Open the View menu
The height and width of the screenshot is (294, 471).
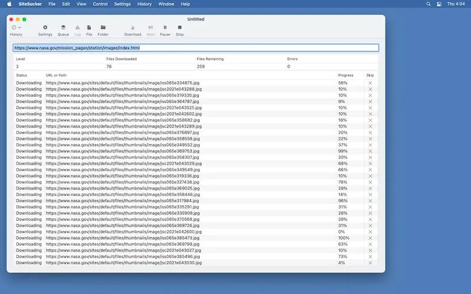pos(81,4)
